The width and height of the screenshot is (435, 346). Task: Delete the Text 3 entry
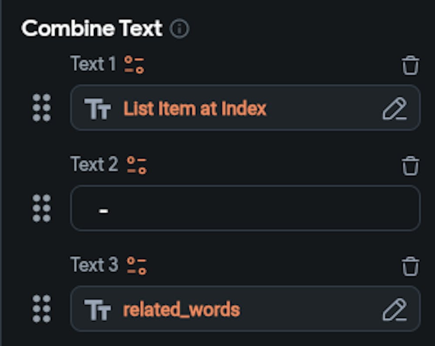[410, 266]
